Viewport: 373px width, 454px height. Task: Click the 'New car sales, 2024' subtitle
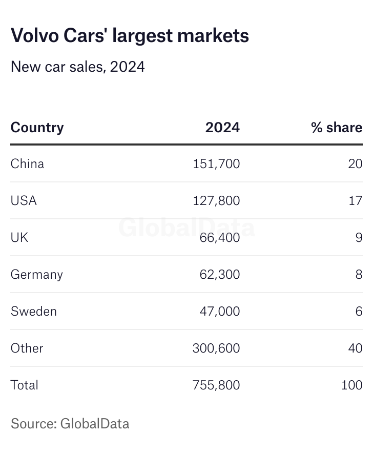click(77, 67)
